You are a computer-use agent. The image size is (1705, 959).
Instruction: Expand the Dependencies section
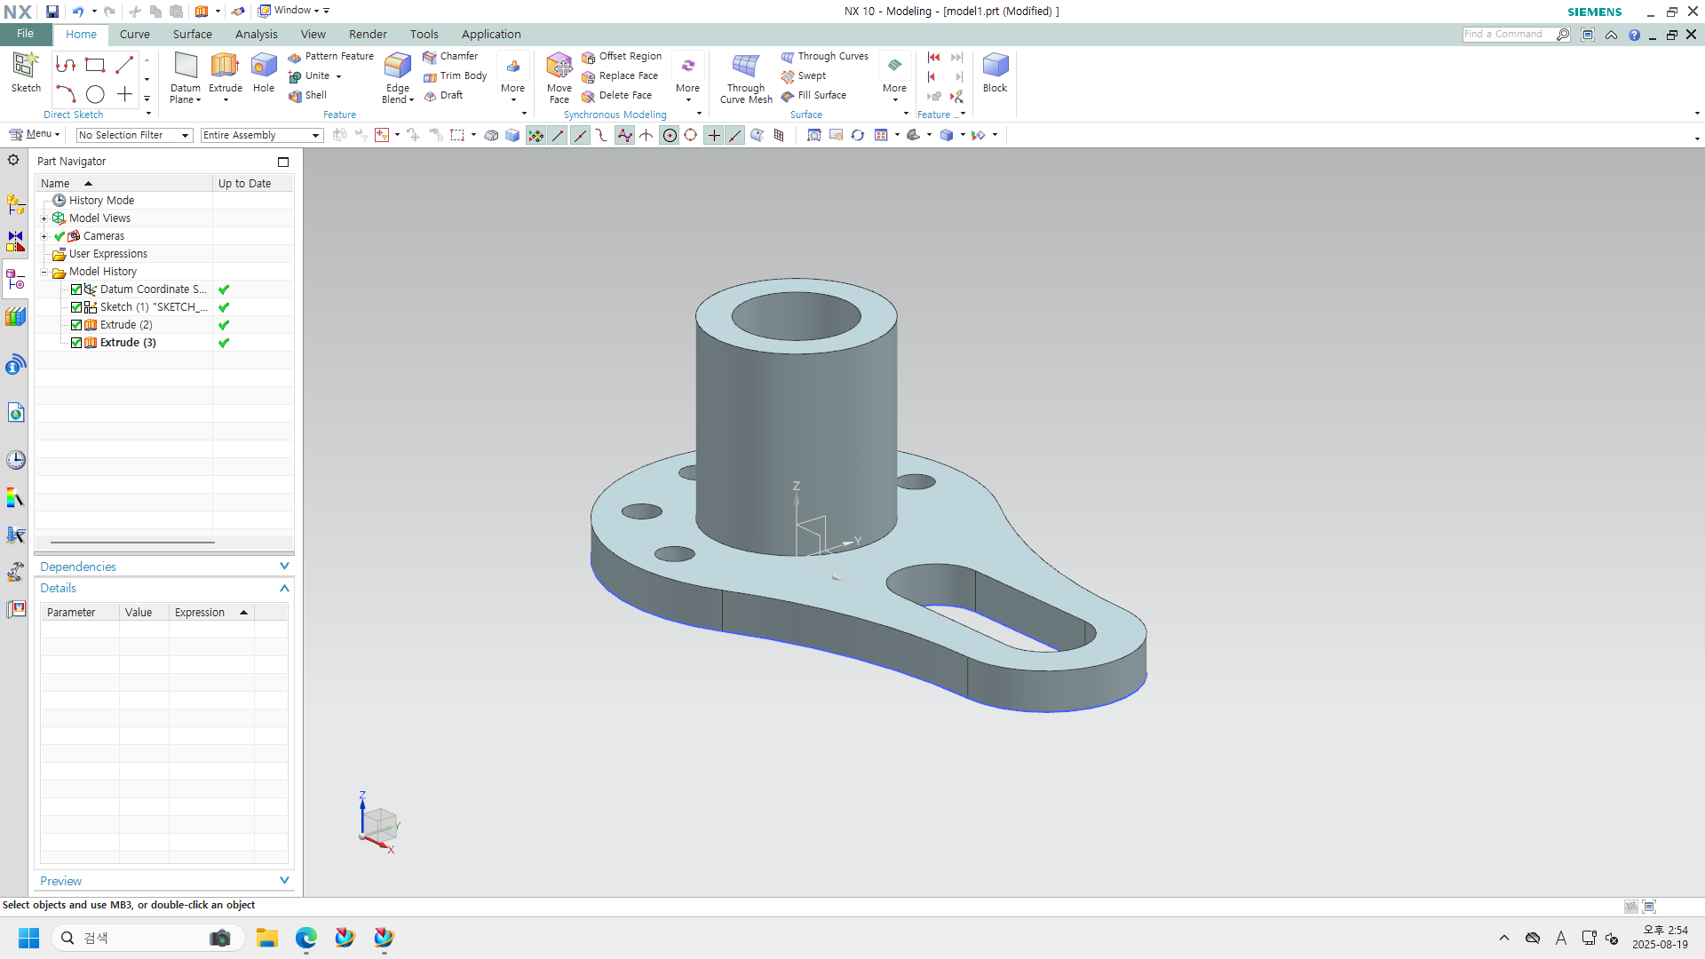tap(164, 567)
